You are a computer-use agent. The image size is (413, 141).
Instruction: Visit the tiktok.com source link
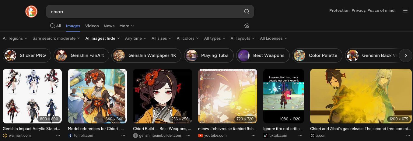(x=278, y=136)
